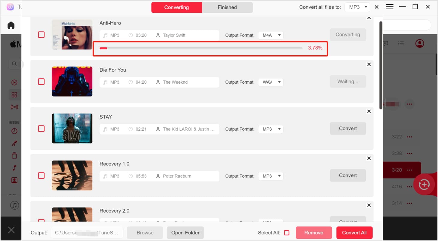438x241 pixels.
Task: Click the conversion list vertical scrollbar
Action: (381, 65)
